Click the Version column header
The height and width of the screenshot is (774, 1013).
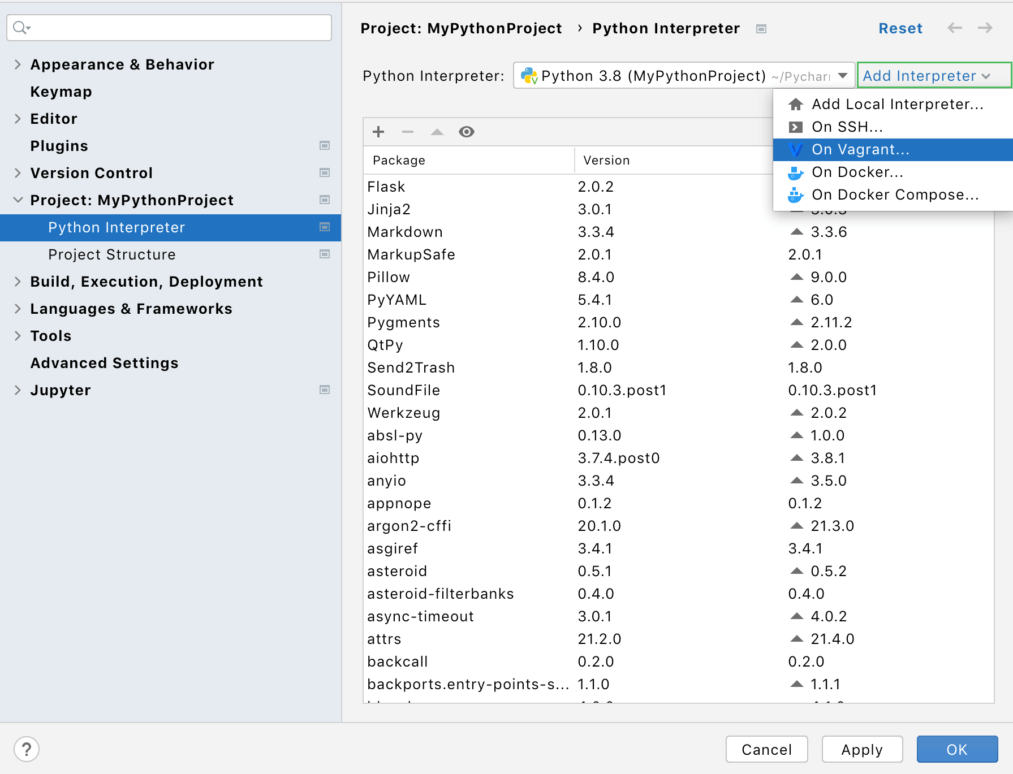673,160
